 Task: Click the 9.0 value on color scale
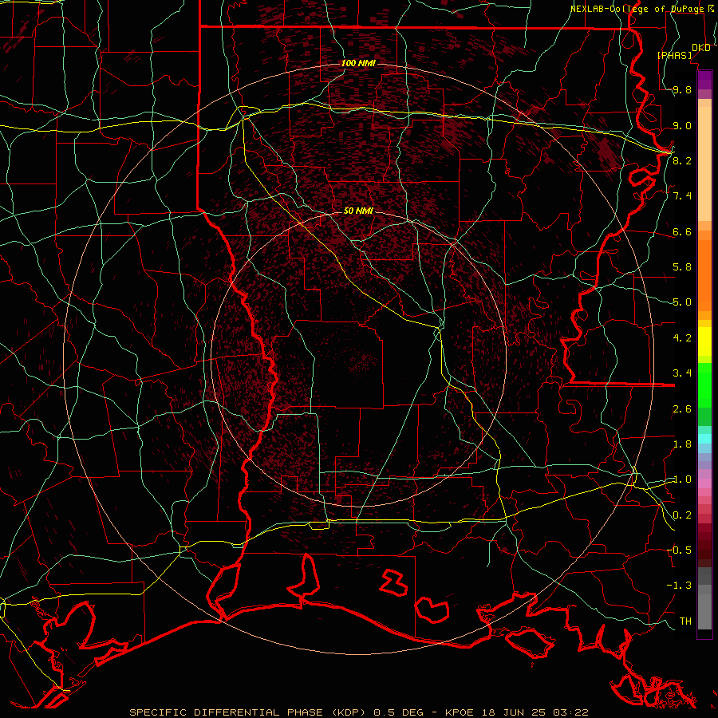pos(682,125)
